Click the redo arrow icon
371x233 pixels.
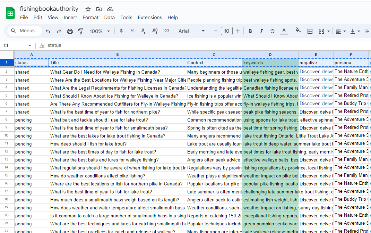tap(59, 31)
